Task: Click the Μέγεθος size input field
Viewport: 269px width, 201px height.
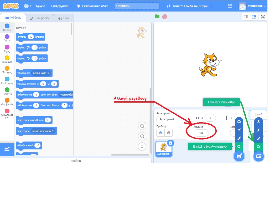Action: 201,133
